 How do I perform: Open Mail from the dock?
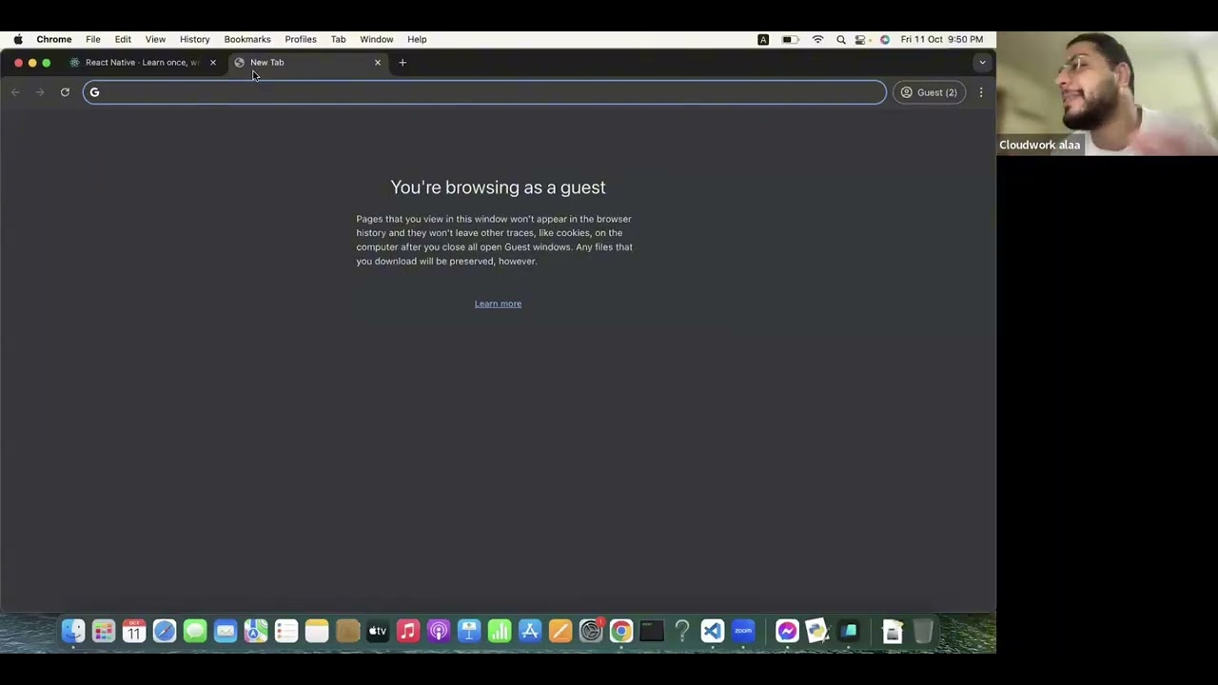(226, 631)
